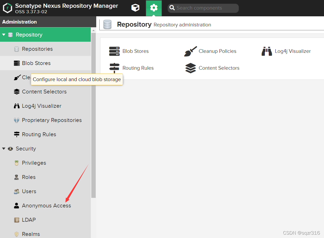Viewport: 324px width, 238px height.
Task: Open Cleanup Policies link in main panel
Action: point(217,51)
